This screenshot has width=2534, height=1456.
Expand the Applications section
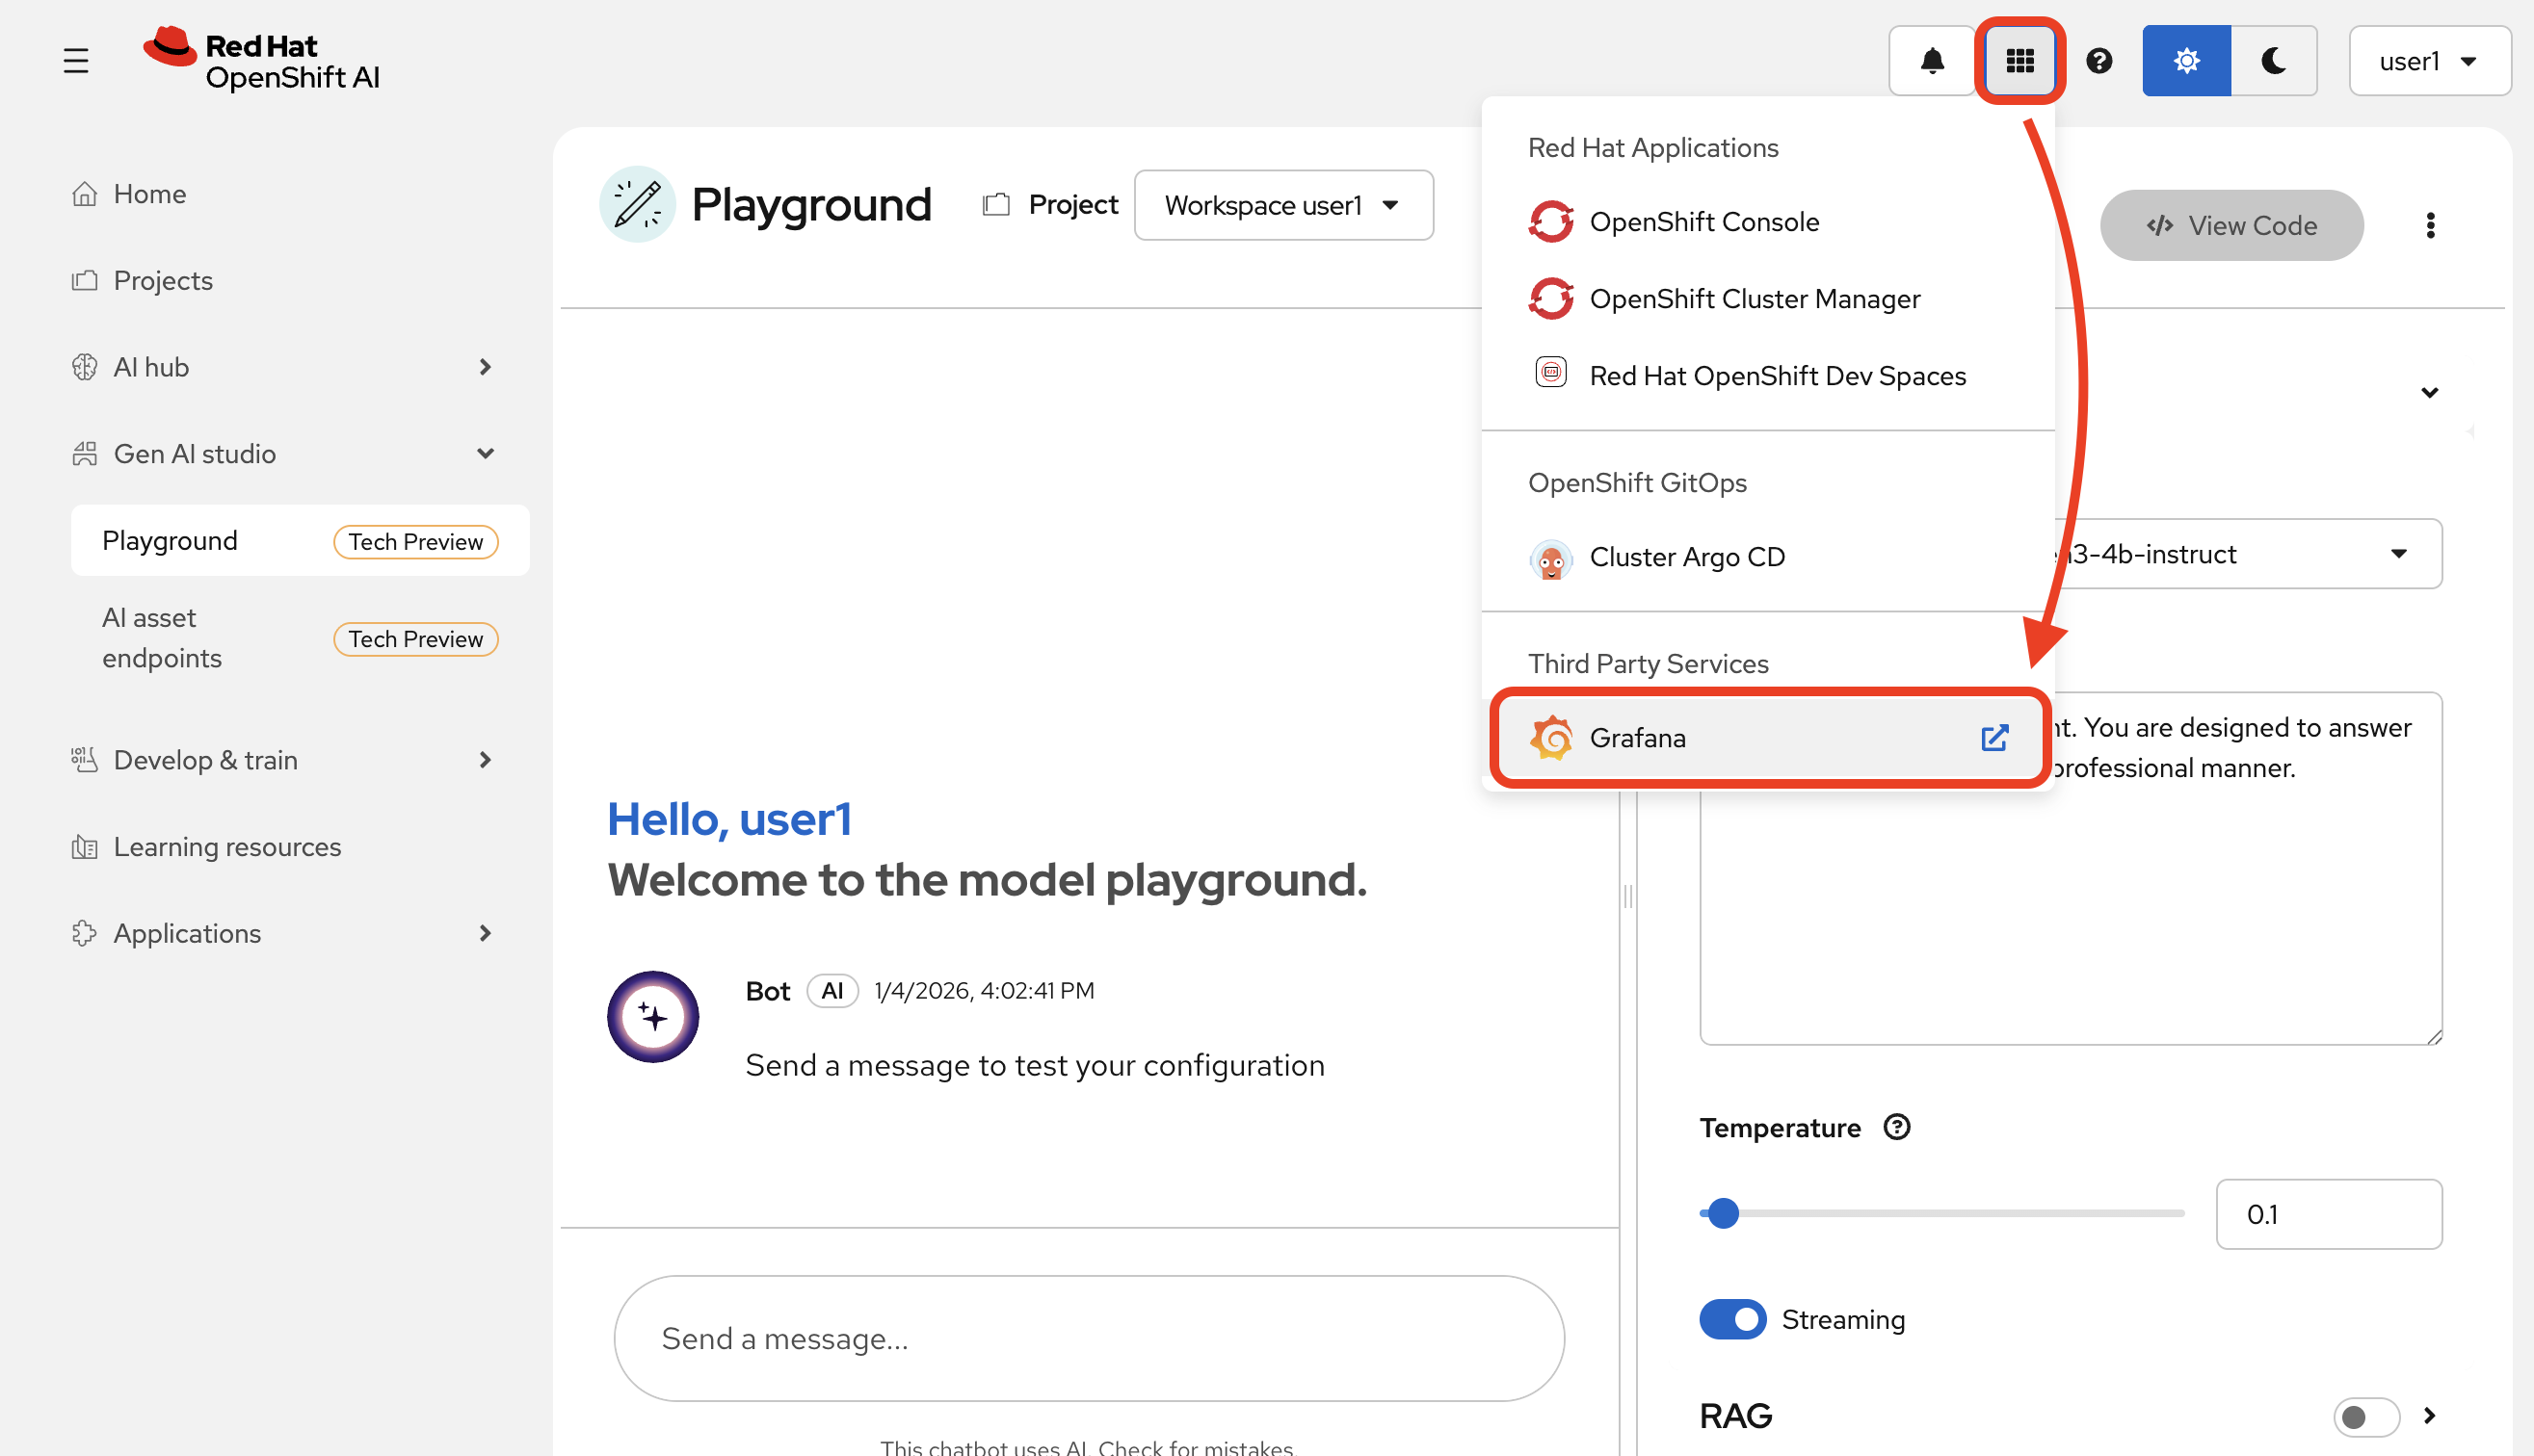coord(486,933)
